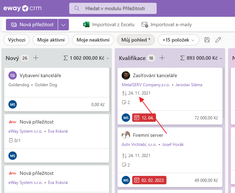This screenshot has height=193, width=235.
Task: Click the 49 000,00 Kč amount
Action: tap(206, 180)
